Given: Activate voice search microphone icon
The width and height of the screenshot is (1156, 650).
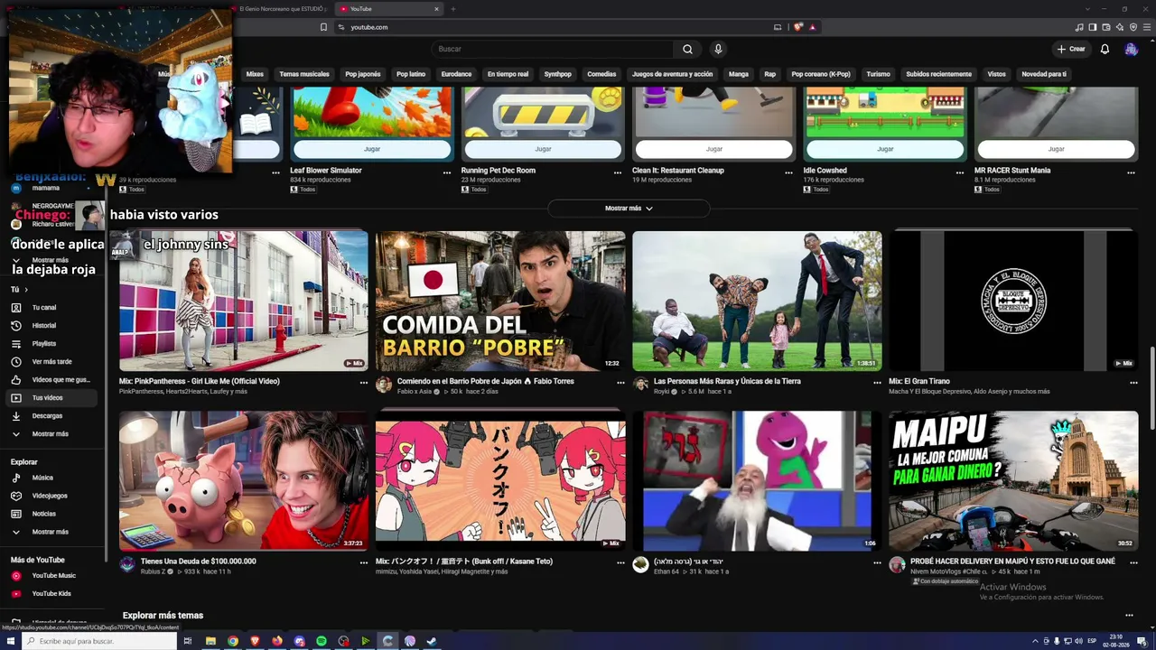Looking at the screenshot, I should point(718,49).
